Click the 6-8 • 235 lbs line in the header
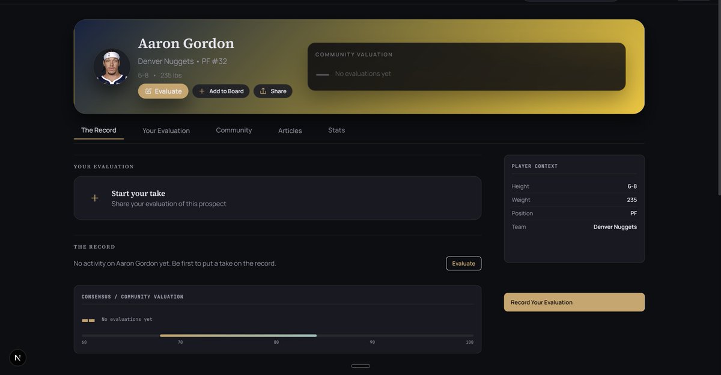Image resolution: width=721 pixels, height=375 pixels. [160, 75]
